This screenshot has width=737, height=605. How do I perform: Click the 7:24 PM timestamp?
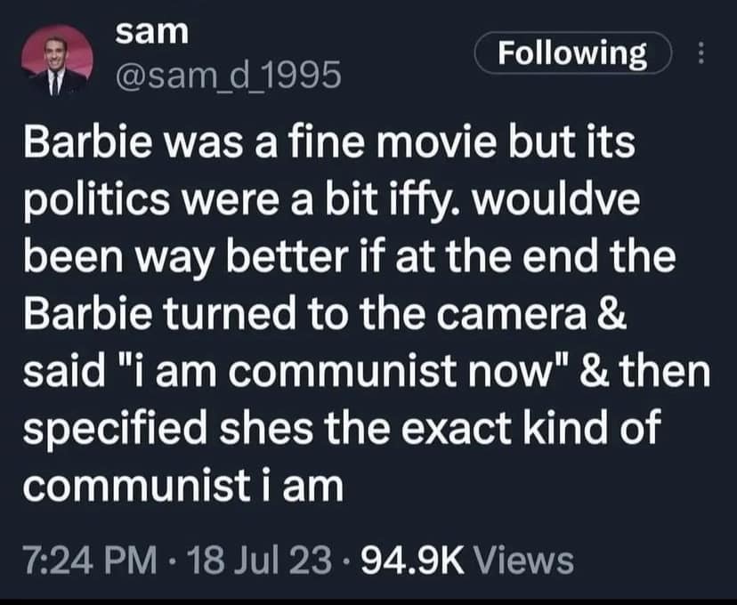(90, 561)
